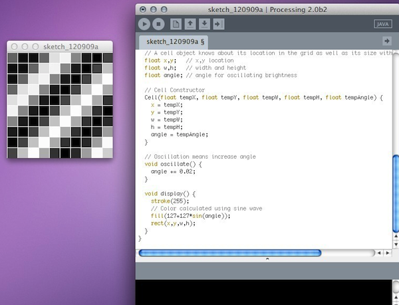Select the sketch_120909a editor tab
Screen dimensions: 399x305
click(x=174, y=42)
